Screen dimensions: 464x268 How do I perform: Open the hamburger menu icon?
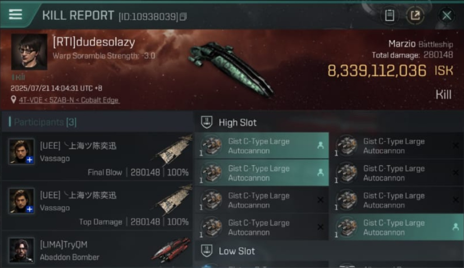click(15, 15)
